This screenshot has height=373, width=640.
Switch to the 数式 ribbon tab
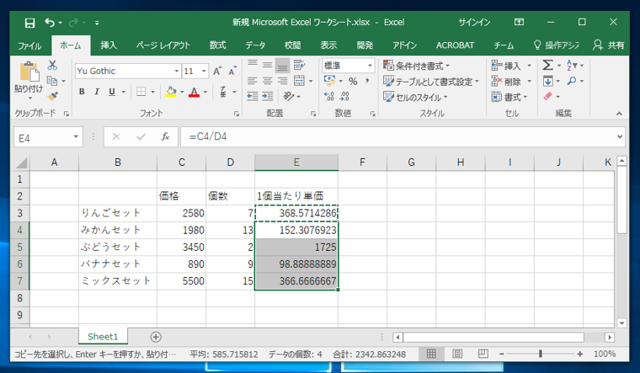[x=217, y=45]
